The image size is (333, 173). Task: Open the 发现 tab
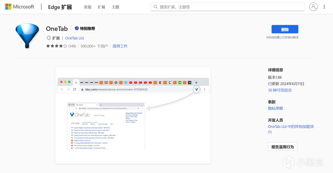click(x=87, y=7)
